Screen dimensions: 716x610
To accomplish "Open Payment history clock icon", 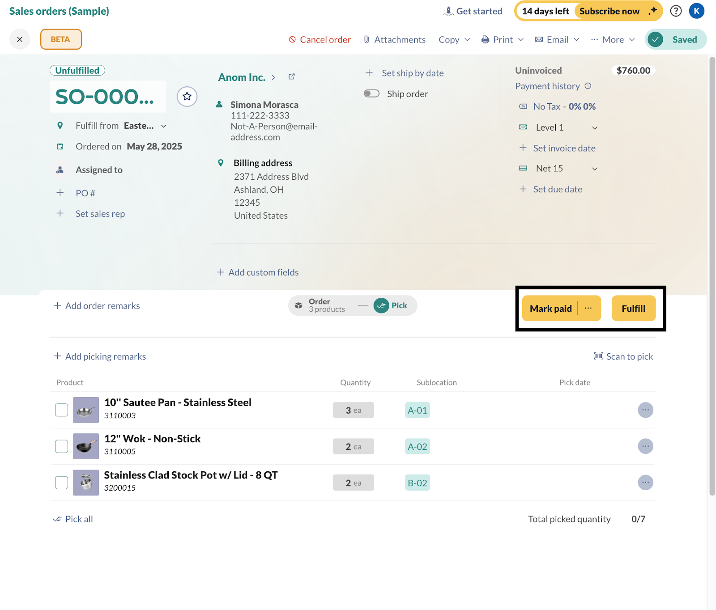I will (x=588, y=86).
